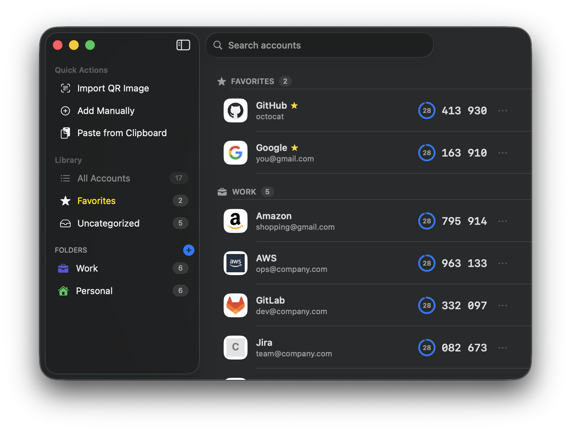571x432 pixels.
Task: Click the Amazon account logo
Action: tap(236, 221)
